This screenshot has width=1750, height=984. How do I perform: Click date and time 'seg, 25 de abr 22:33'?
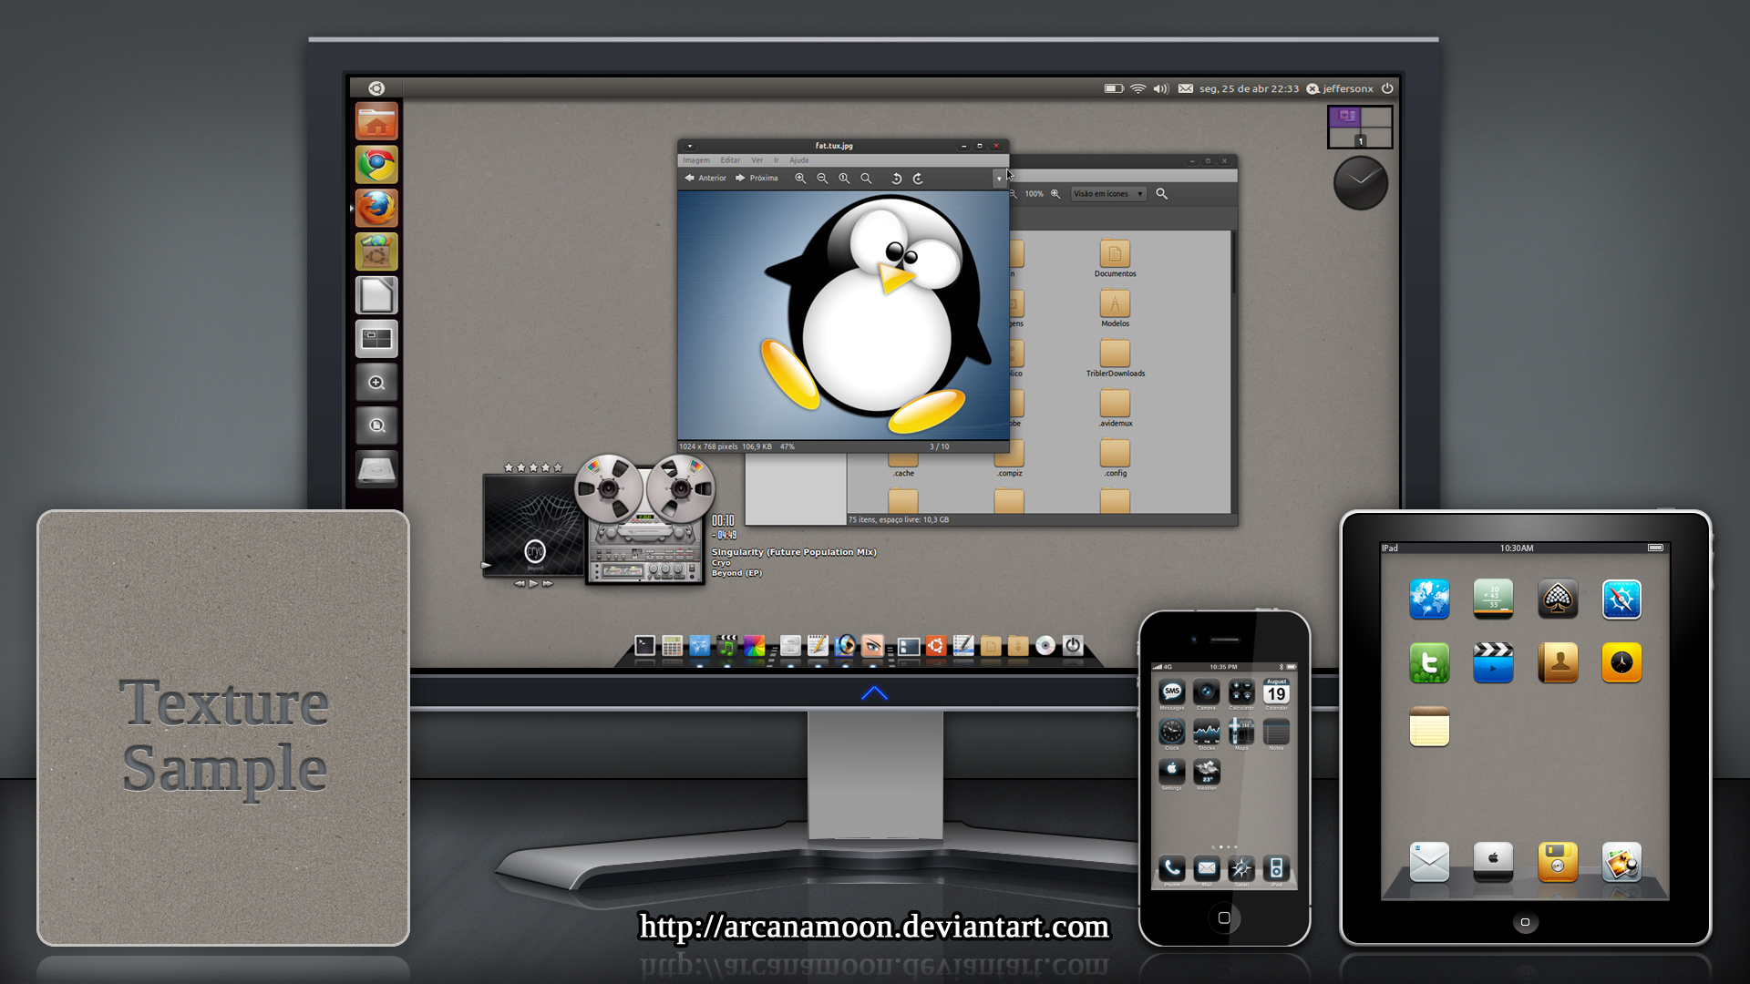point(1249,88)
